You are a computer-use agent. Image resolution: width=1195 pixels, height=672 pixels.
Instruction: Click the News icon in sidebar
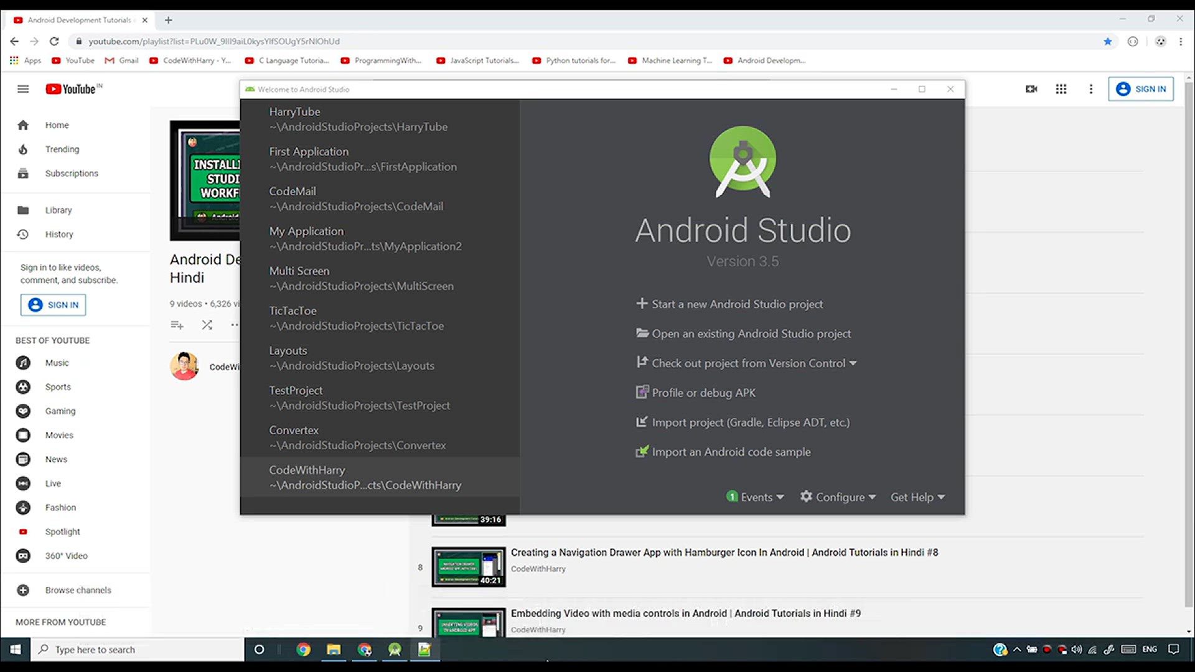point(23,459)
